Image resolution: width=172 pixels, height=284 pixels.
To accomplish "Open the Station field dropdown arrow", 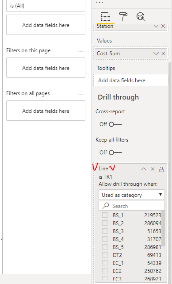I will click(156, 26).
